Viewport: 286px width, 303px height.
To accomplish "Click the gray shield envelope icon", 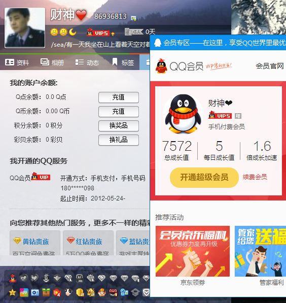I will point(146,292).
